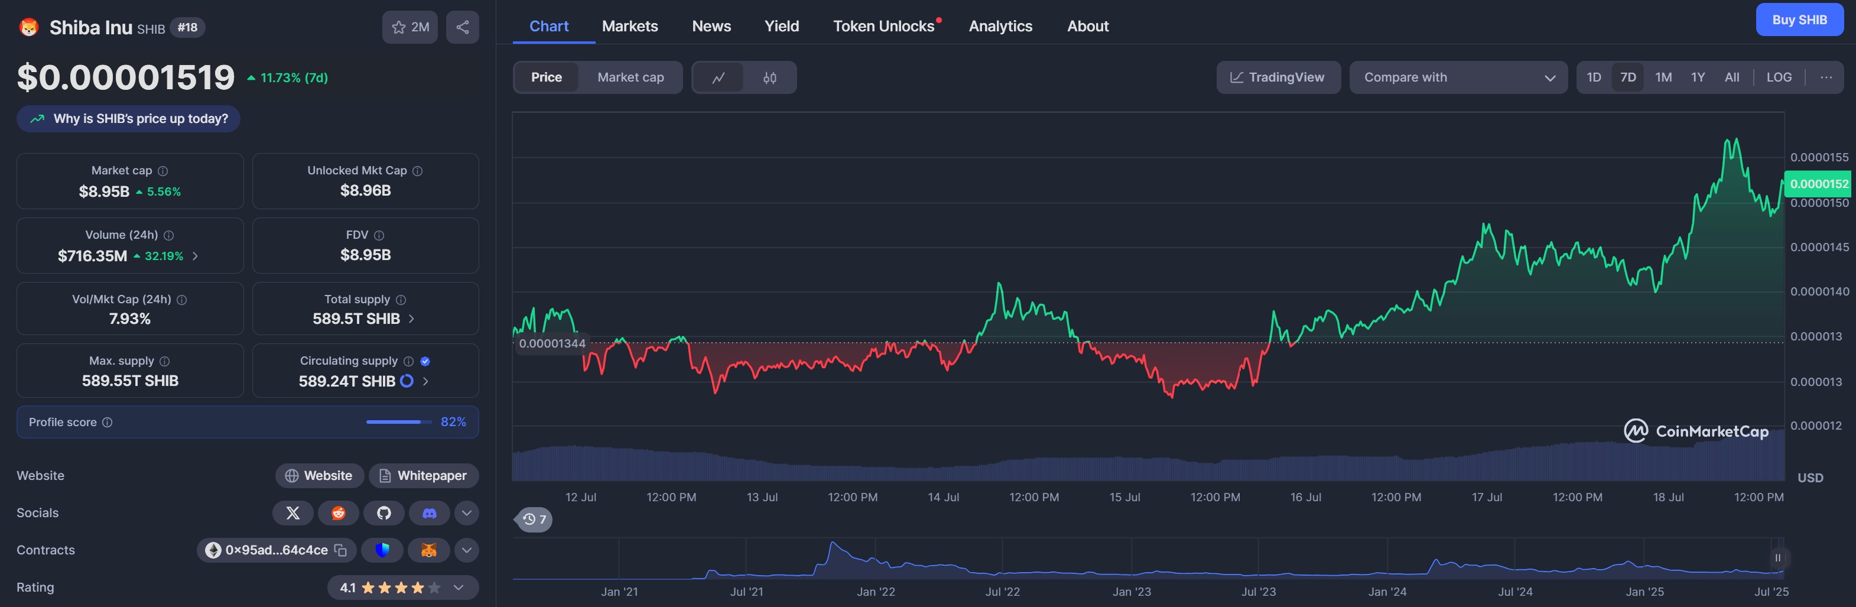Expand more Socials chevron
This screenshot has width=1856, height=607.
click(x=467, y=513)
